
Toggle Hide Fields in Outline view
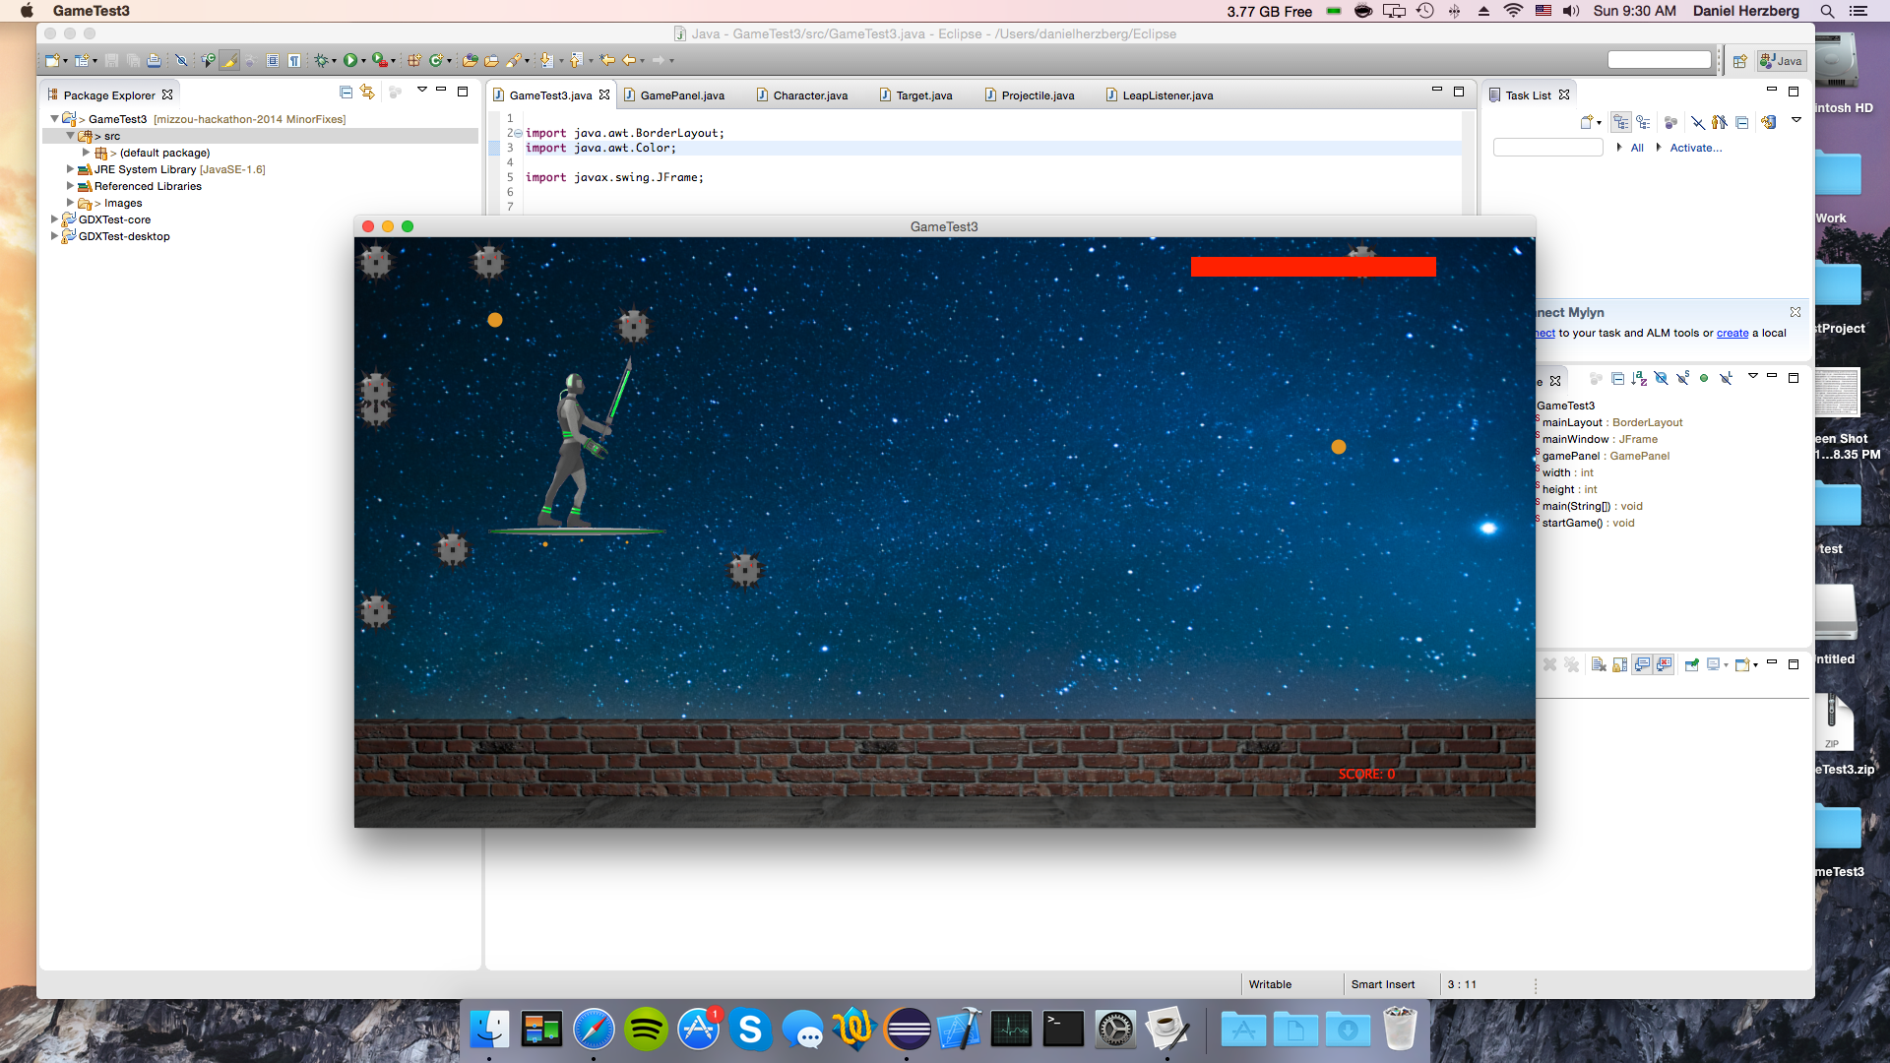tap(1661, 378)
